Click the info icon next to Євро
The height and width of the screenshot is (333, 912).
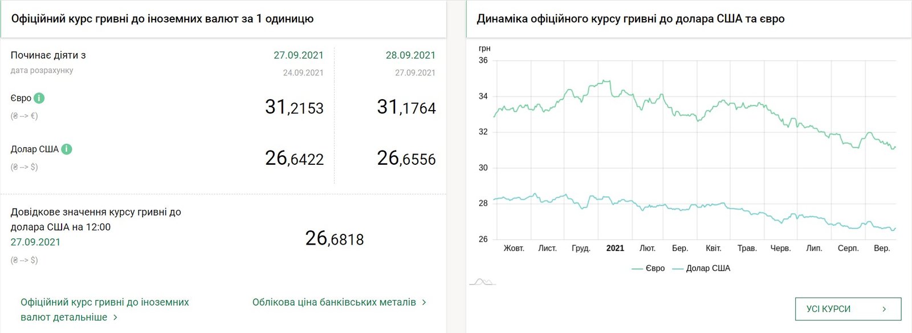(x=38, y=98)
